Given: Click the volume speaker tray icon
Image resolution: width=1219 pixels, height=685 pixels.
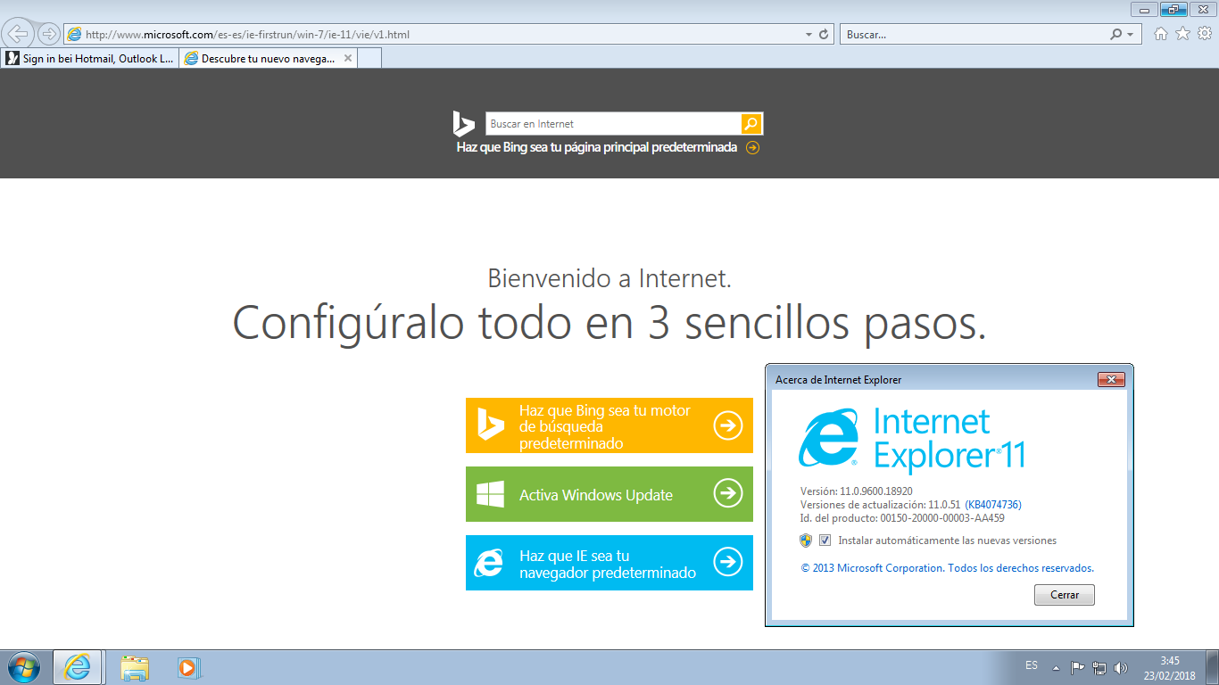Looking at the screenshot, I should [1121, 667].
